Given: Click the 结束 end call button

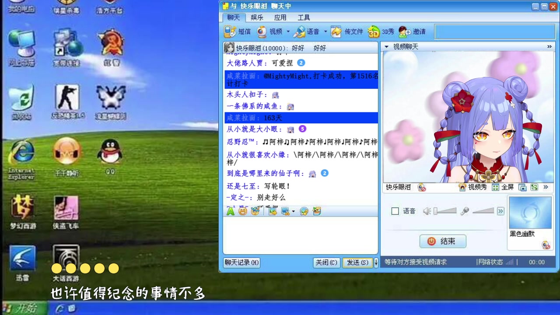Looking at the screenshot, I should pyautogui.click(x=443, y=241).
